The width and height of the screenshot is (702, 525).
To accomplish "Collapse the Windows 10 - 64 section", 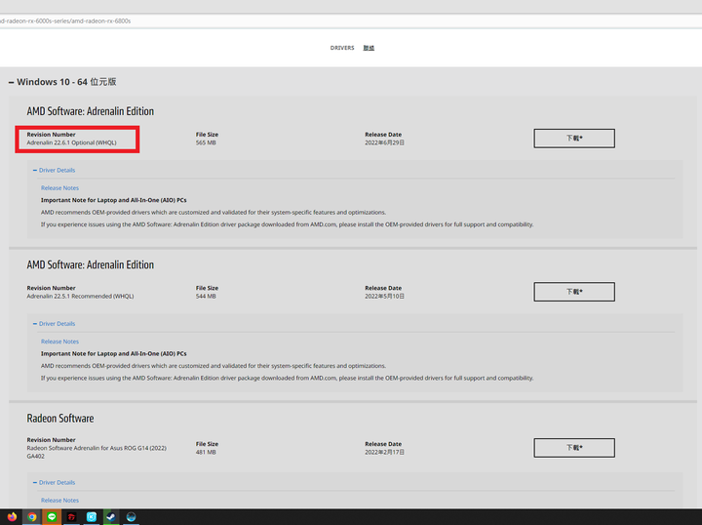I will (62, 82).
